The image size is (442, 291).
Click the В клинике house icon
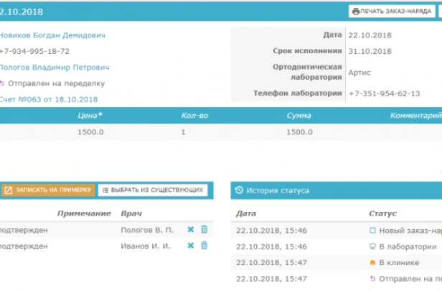pos(372,262)
